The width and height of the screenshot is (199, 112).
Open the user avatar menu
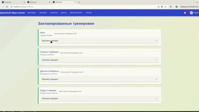(191, 13)
